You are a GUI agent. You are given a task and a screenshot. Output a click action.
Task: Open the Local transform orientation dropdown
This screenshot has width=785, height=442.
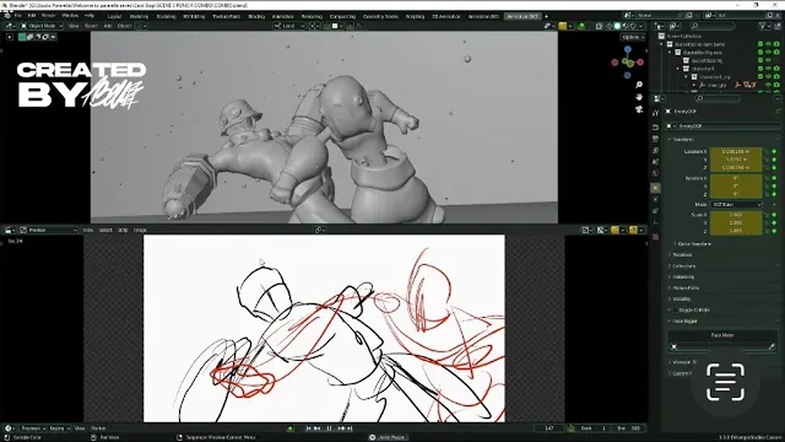click(x=289, y=26)
